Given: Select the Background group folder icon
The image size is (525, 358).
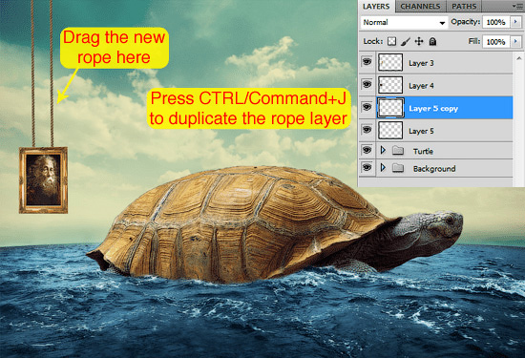Looking at the screenshot, I should 398,167.
